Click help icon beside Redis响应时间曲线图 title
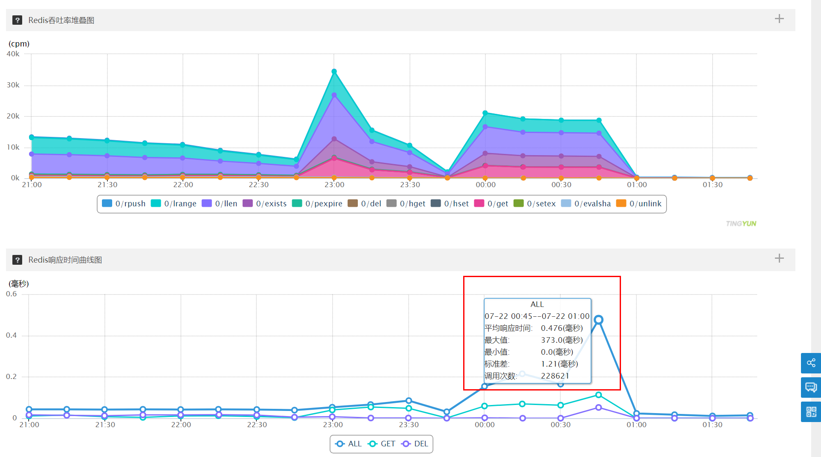 [17, 260]
